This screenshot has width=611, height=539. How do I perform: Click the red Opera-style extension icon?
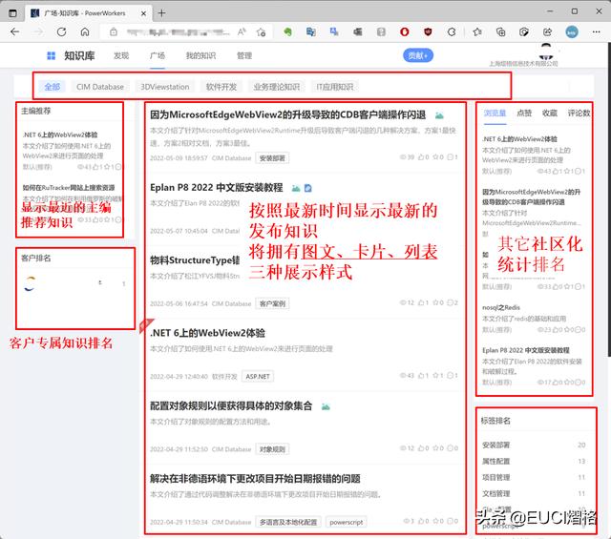coord(405,31)
